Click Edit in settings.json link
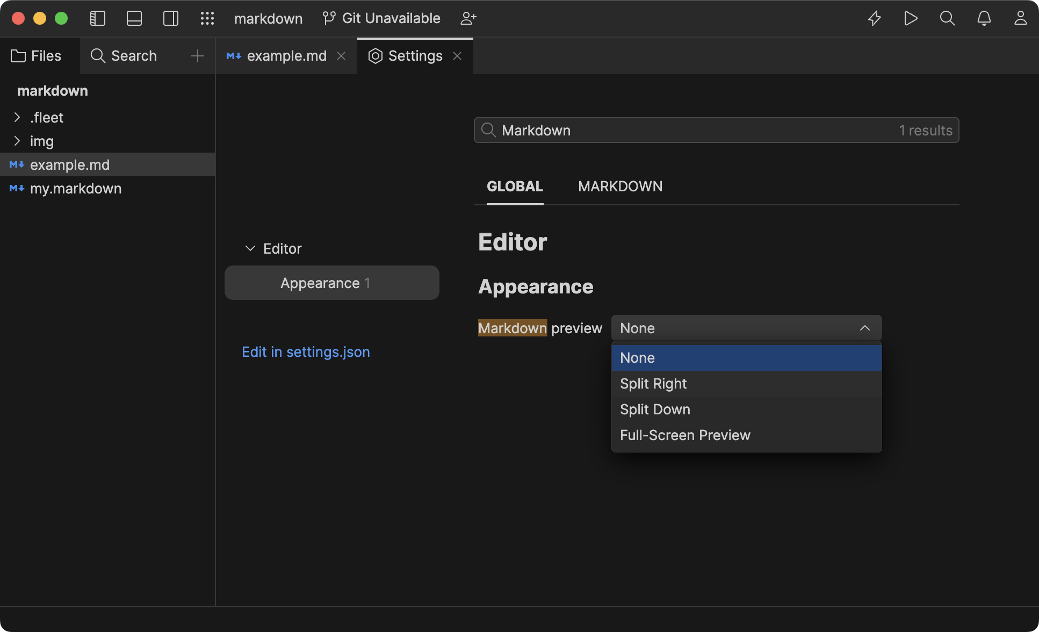1039x632 pixels. tap(306, 352)
